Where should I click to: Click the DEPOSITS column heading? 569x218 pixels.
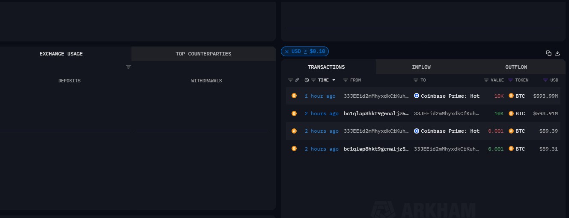click(69, 81)
